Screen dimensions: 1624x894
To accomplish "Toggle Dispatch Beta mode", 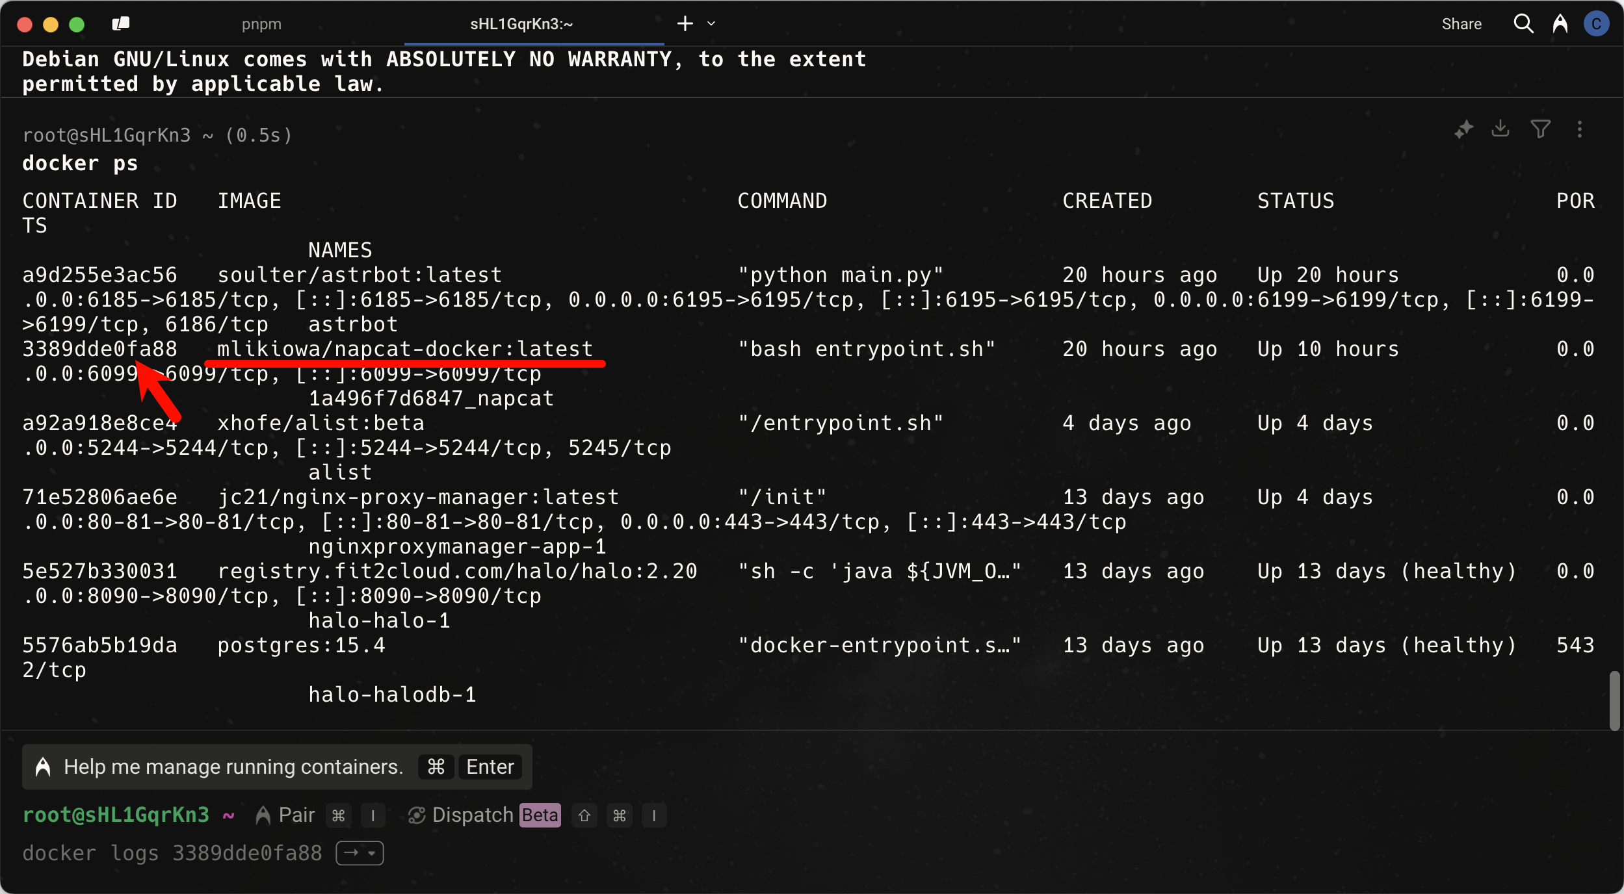I will click(484, 815).
